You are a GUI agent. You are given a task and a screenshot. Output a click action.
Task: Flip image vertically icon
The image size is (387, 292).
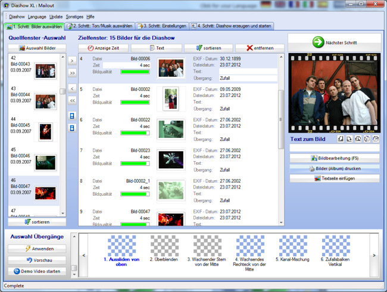[x=376, y=139]
